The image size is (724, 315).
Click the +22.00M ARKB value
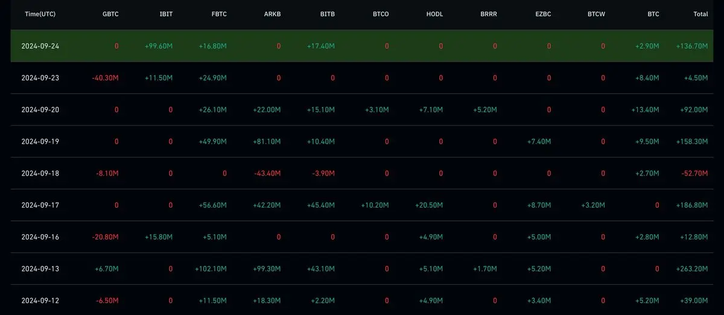pyautogui.click(x=267, y=110)
